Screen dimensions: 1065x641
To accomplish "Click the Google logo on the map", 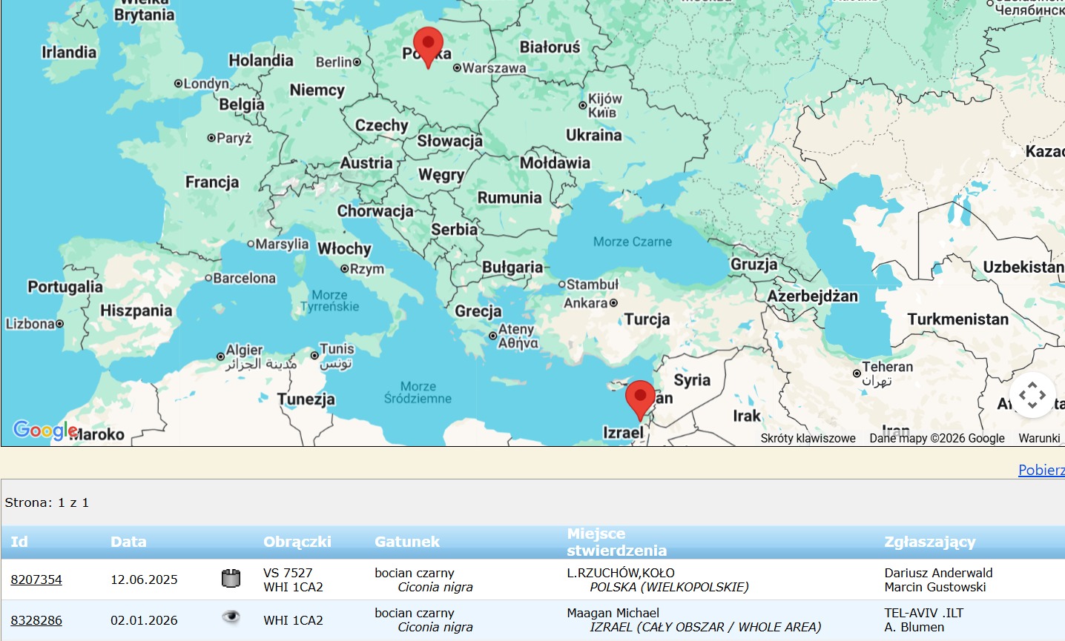I will click(x=44, y=430).
